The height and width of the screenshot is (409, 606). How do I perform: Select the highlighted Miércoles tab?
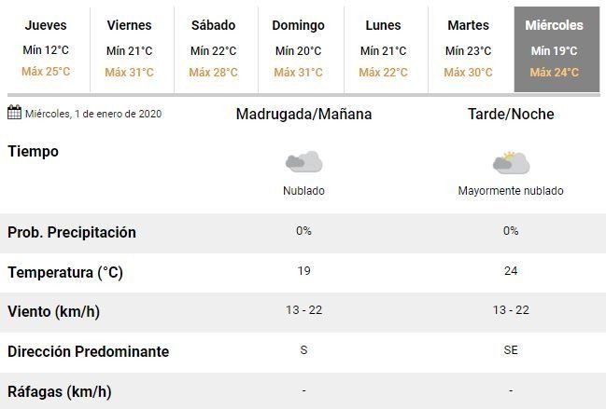point(555,49)
